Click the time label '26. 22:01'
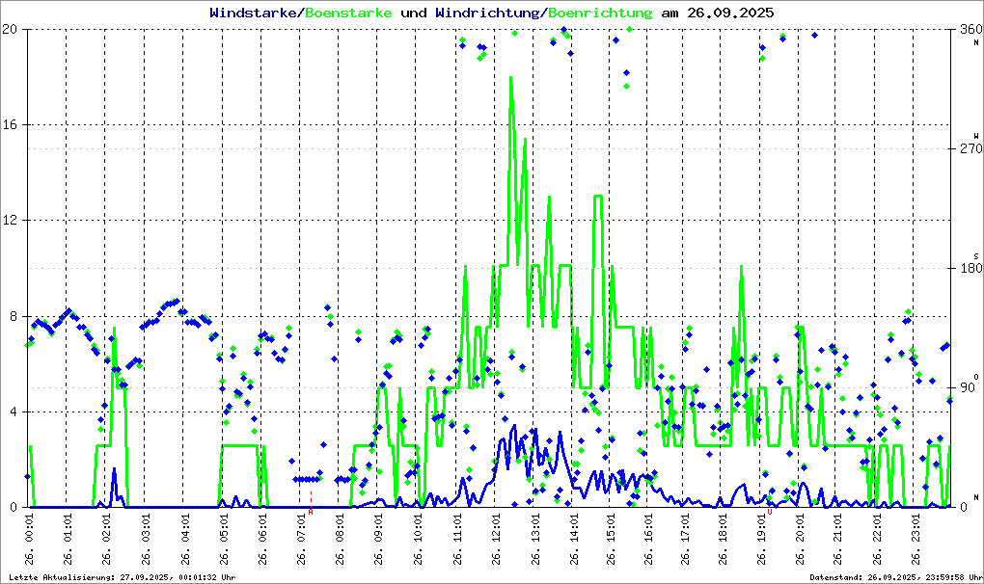The height and width of the screenshot is (584, 984). (x=877, y=539)
